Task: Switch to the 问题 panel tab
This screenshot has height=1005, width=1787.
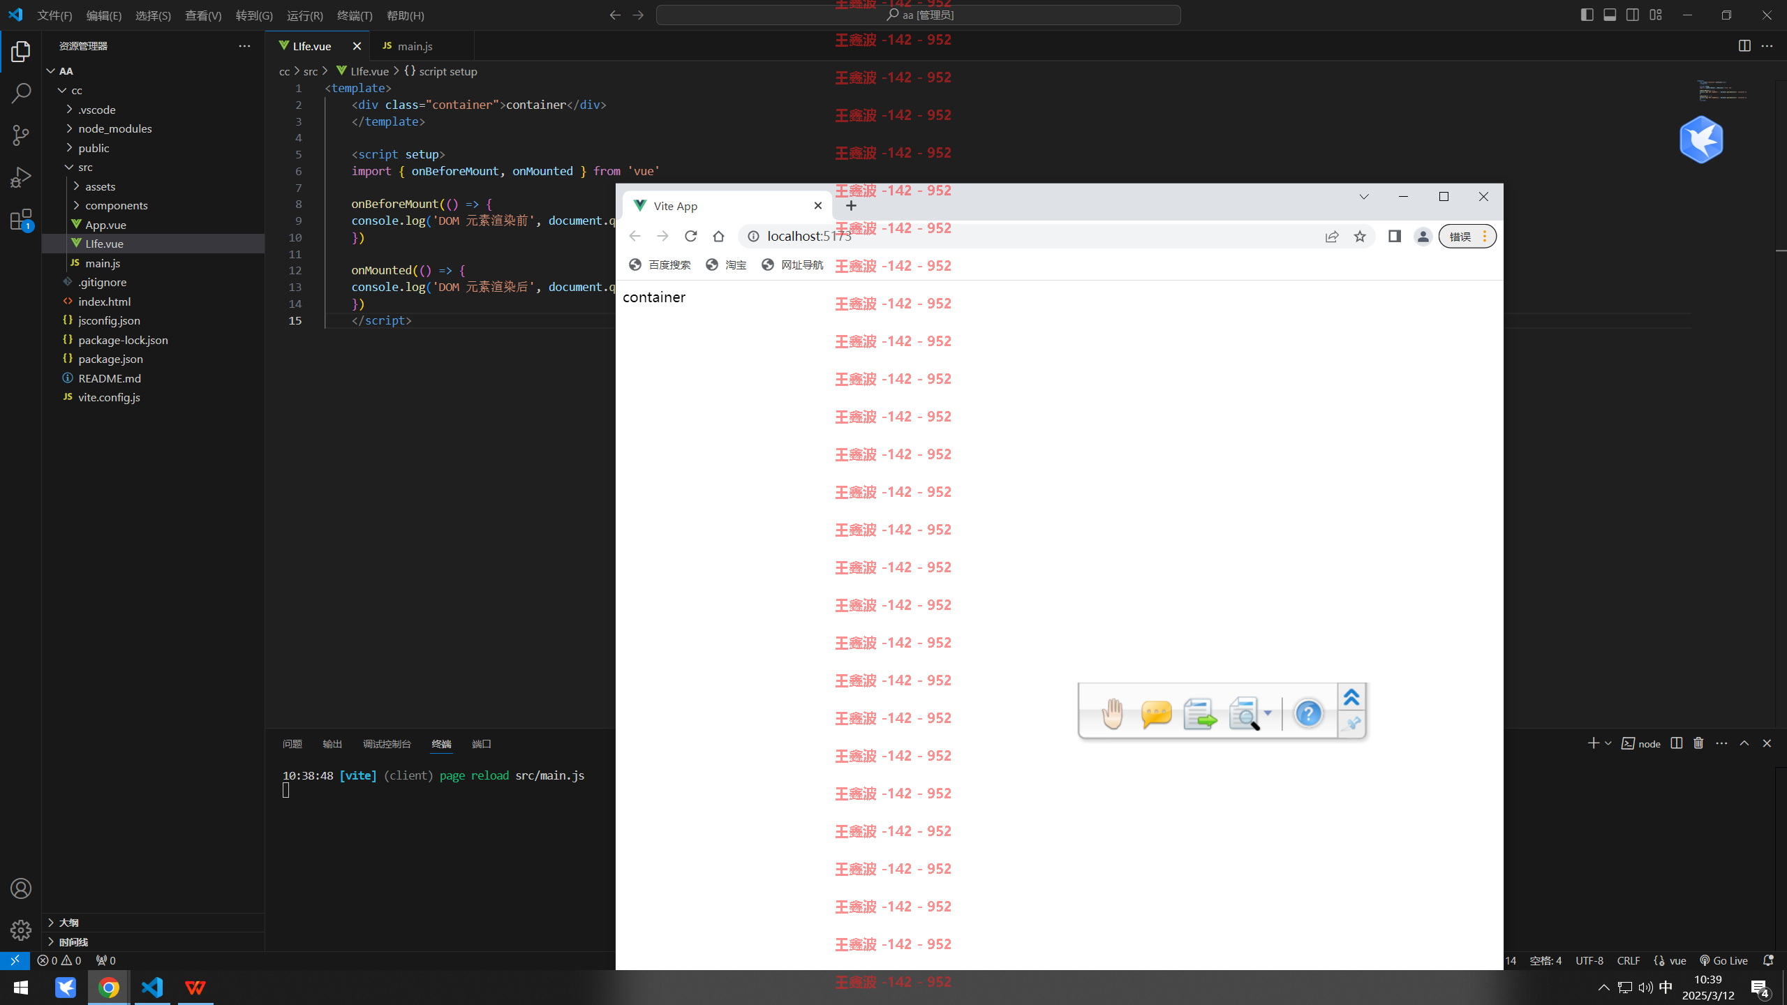Action: tap(292, 744)
